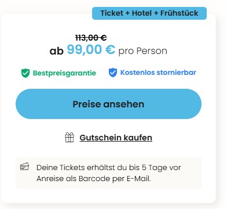Click the word Ticket in the badge
Image resolution: width=227 pixels, height=209 pixels.
click(x=112, y=13)
